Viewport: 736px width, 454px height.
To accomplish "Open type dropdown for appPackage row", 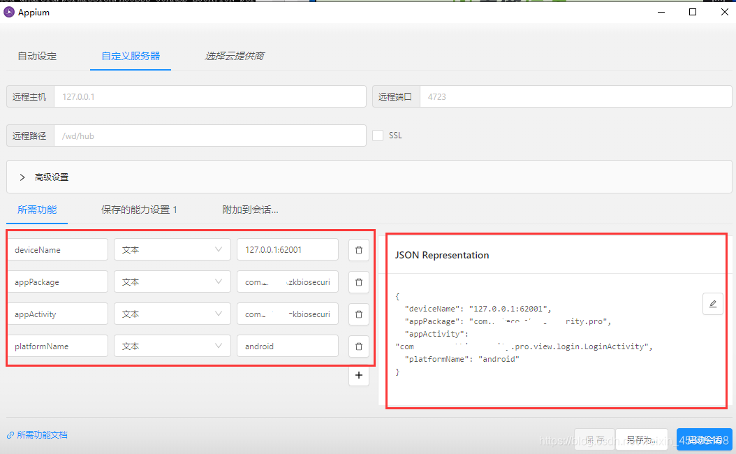I will point(172,281).
